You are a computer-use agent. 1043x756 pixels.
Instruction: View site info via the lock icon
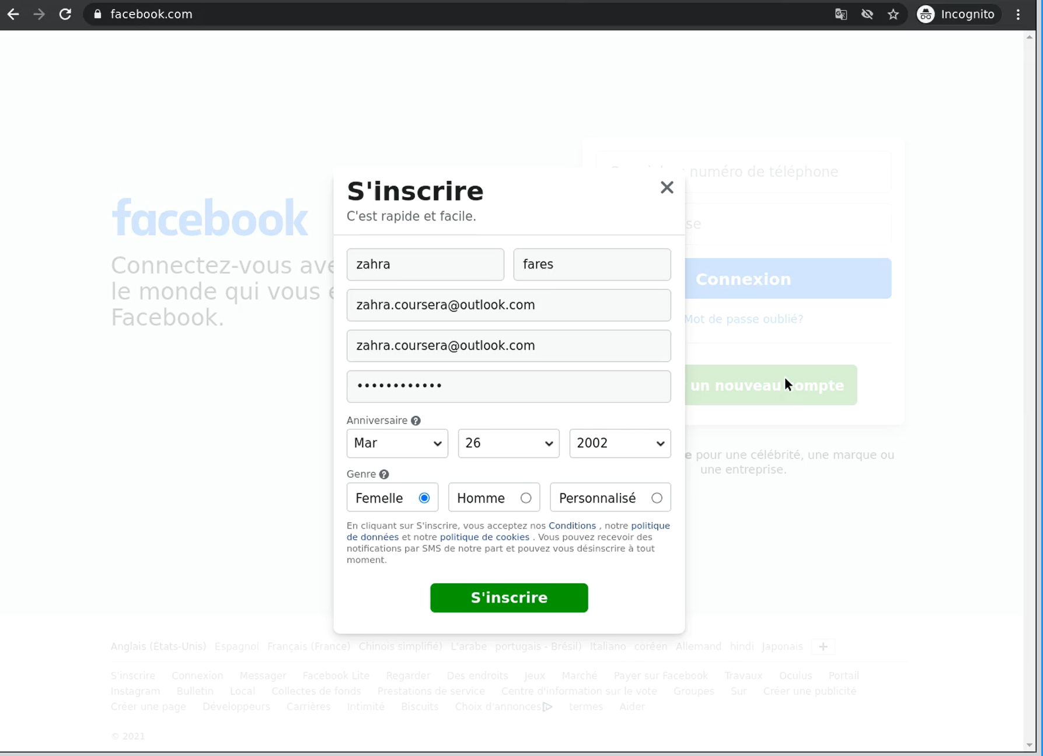point(97,14)
